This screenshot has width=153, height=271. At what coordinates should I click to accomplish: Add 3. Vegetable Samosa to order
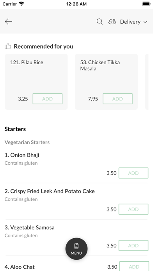point(133,245)
